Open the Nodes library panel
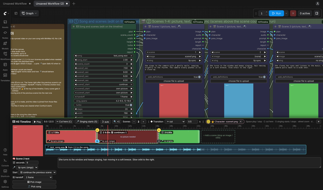 5,34
